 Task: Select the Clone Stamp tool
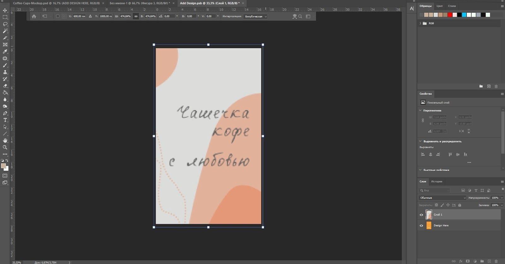point(5,72)
